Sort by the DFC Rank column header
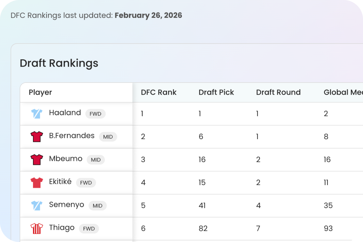The height and width of the screenshot is (242, 363). (158, 92)
